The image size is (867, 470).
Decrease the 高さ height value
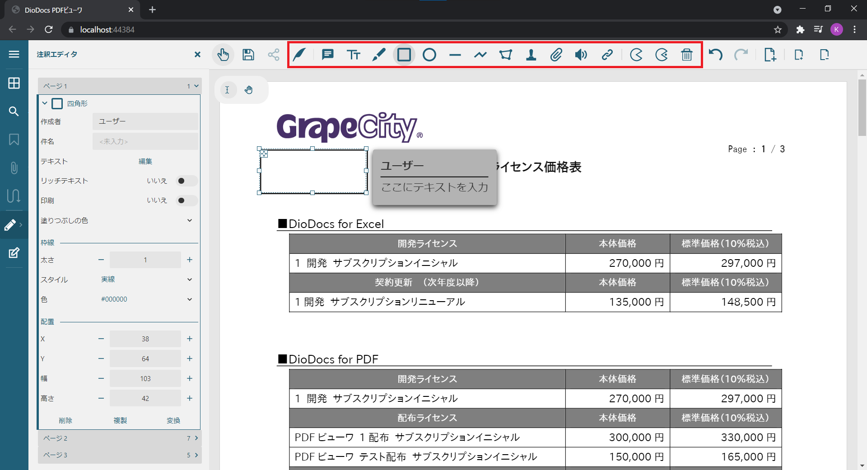pyautogui.click(x=101, y=398)
